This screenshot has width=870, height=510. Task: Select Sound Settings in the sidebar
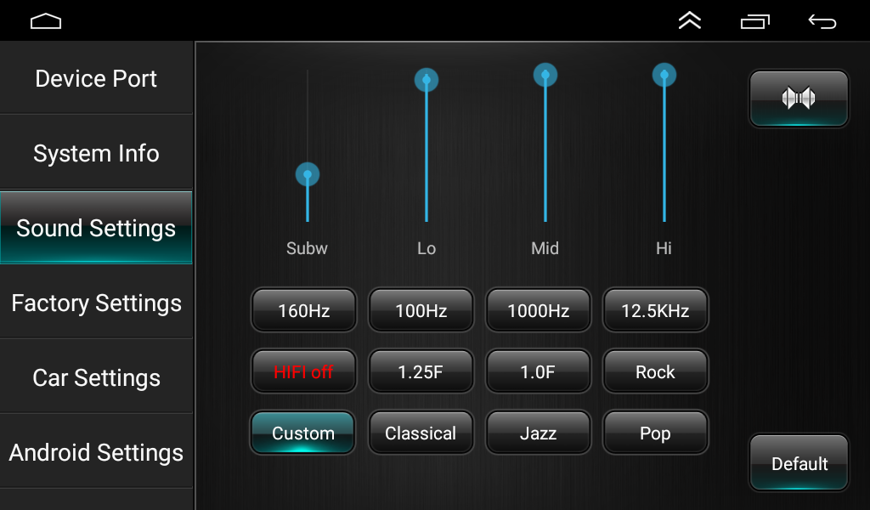point(96,228)
